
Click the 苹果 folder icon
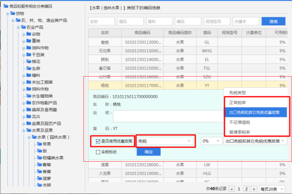[40, 144]
